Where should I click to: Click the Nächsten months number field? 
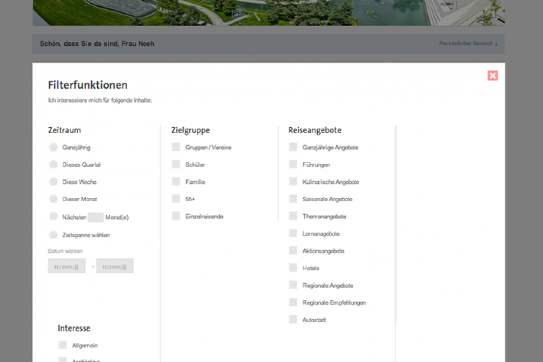click(96, 217)
